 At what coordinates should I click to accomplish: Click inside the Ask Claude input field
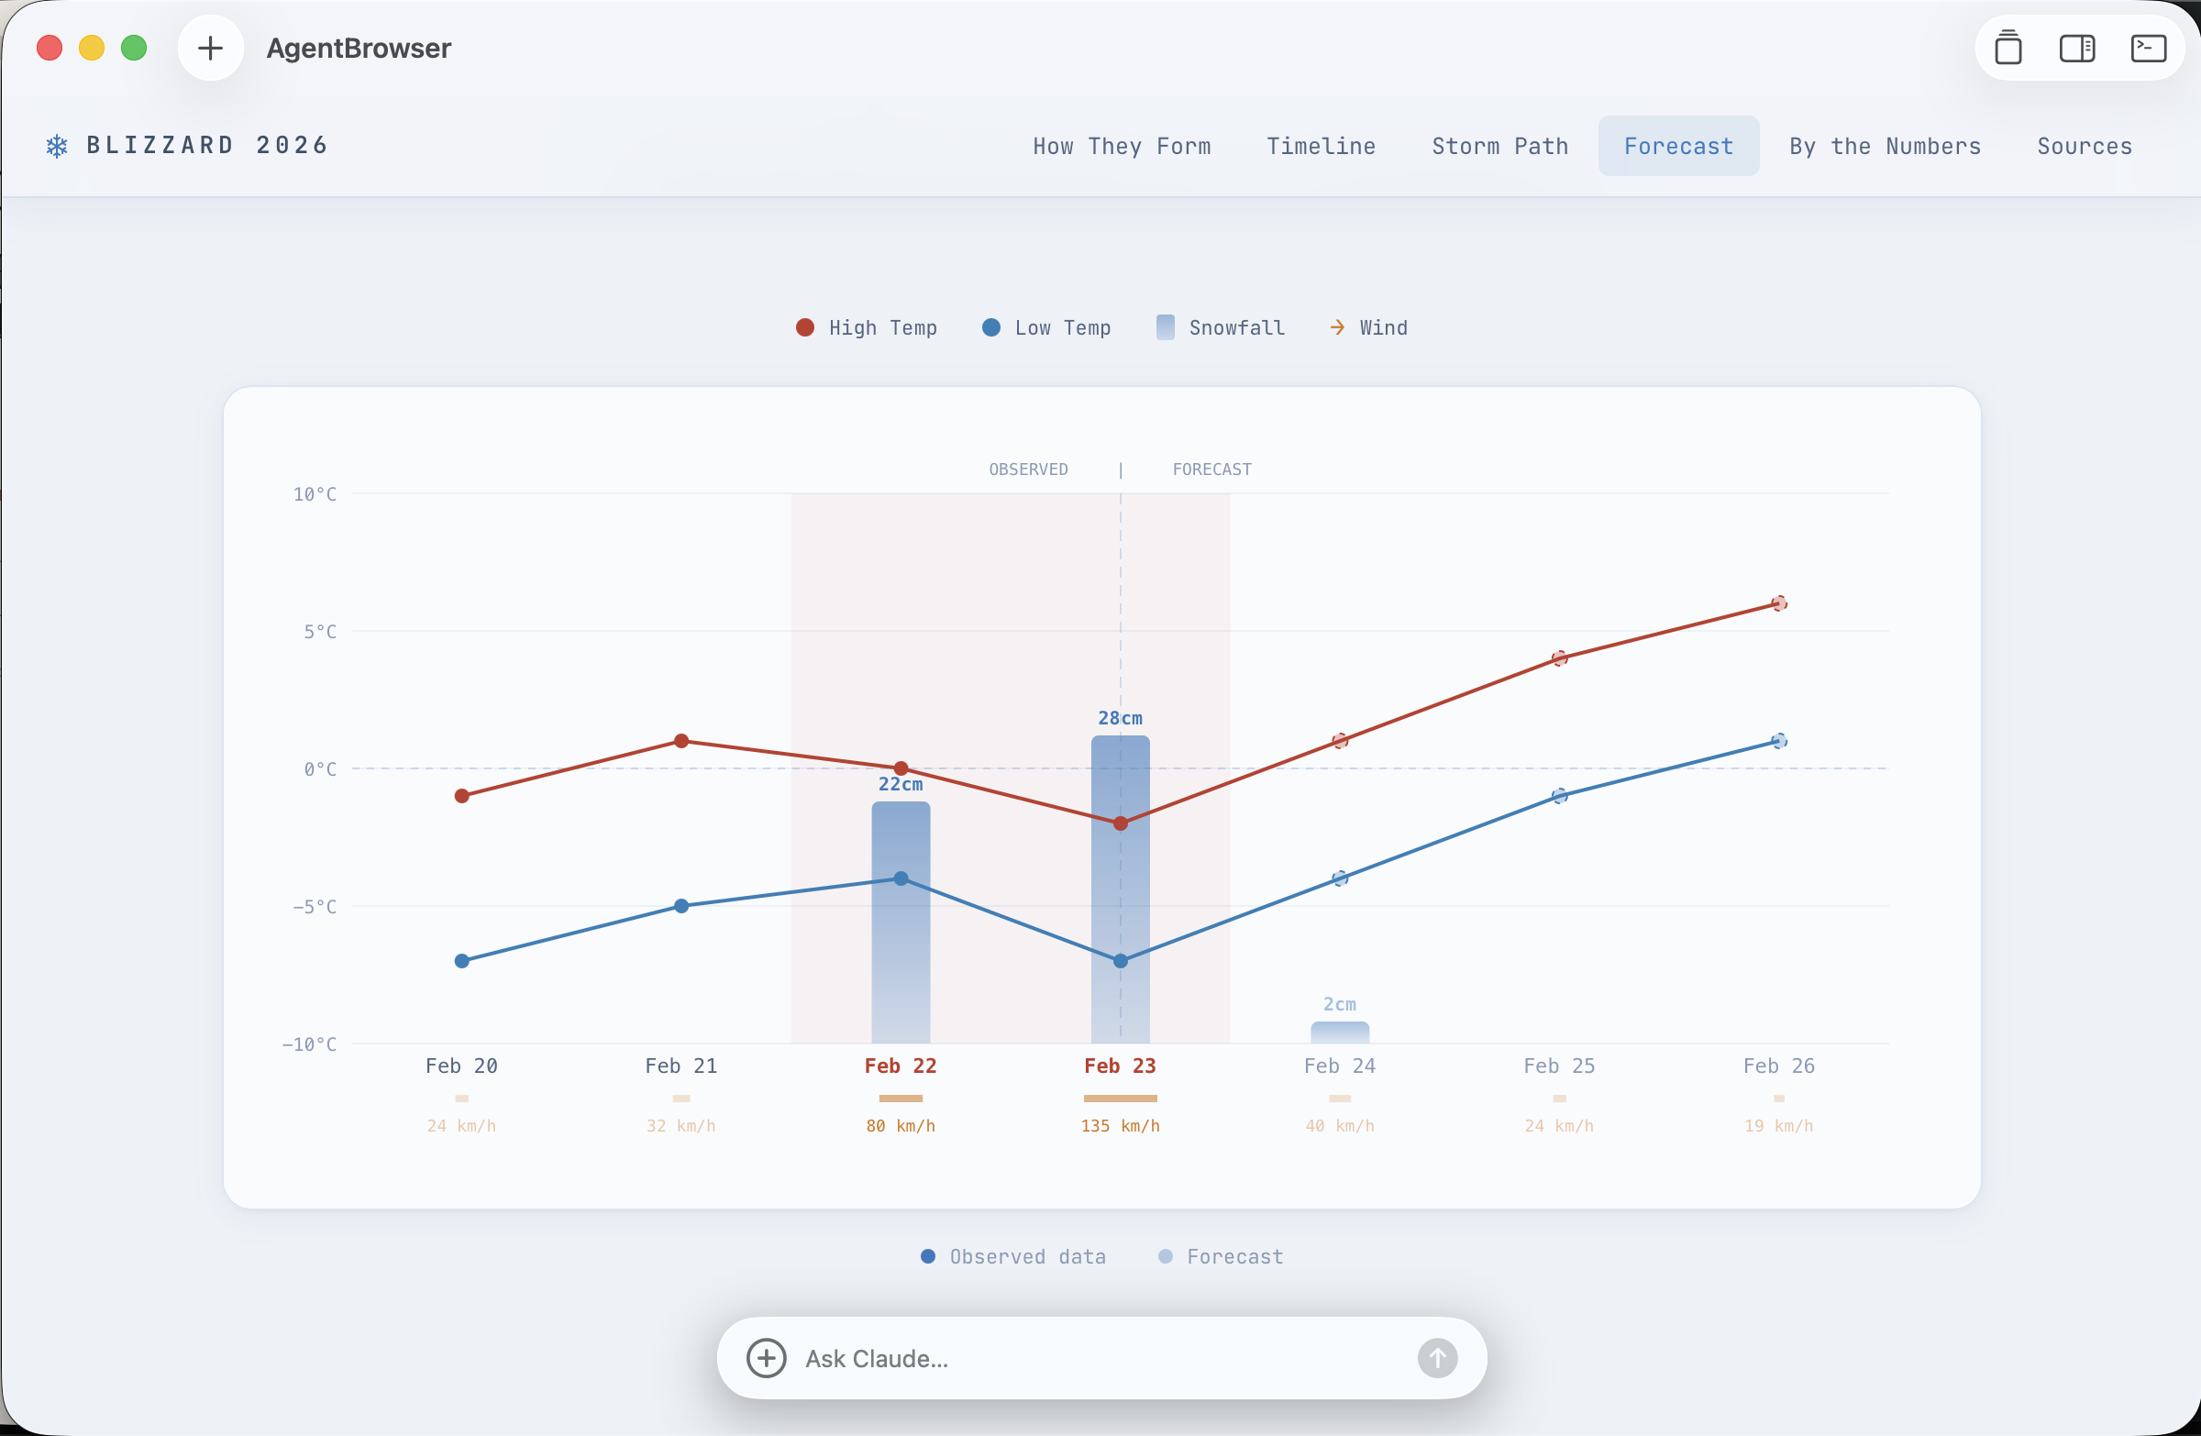pos(1064,1358)
